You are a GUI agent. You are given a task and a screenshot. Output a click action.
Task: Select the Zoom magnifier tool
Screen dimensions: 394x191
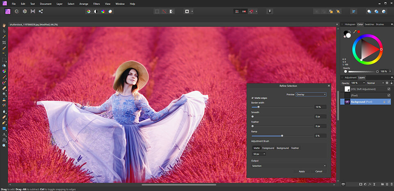tap(4, 146)
